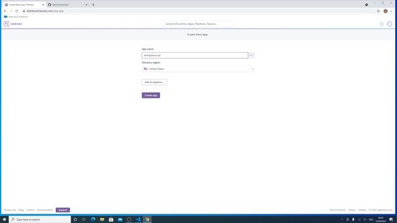Open the Terms of Service link
Viewport: 397px width, 223px height.
coord(337,210)
